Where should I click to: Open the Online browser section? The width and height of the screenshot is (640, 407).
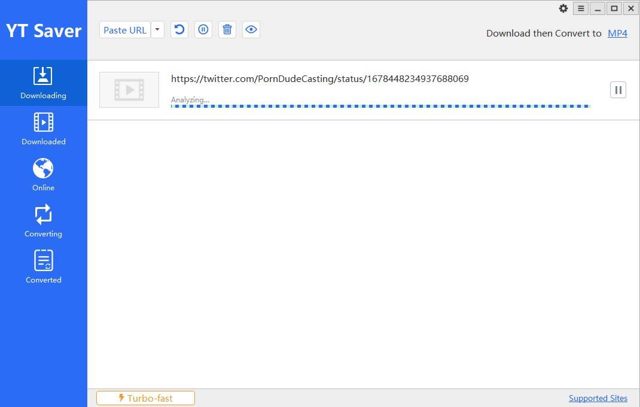[x=43, y=175]
